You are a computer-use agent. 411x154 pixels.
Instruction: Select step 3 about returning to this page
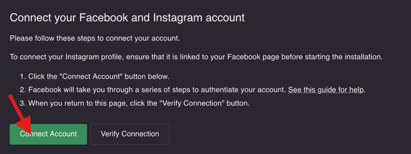click(135, 103)
